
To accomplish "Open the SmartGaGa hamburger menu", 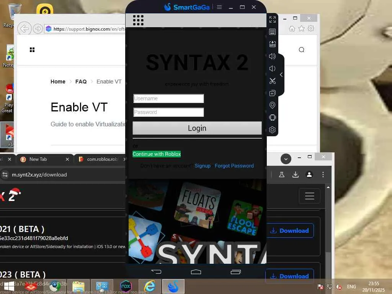I will (219, 7).
